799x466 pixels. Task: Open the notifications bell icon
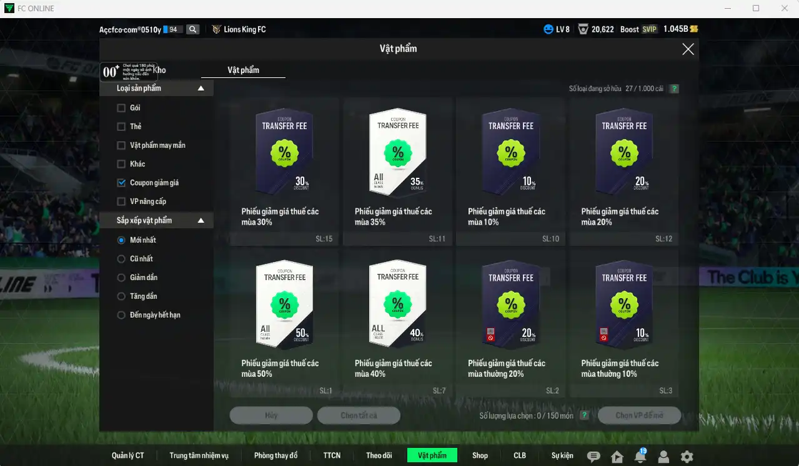coord(640,457)
